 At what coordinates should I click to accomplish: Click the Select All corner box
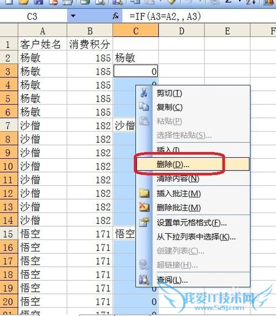click(x=9, y=30)
